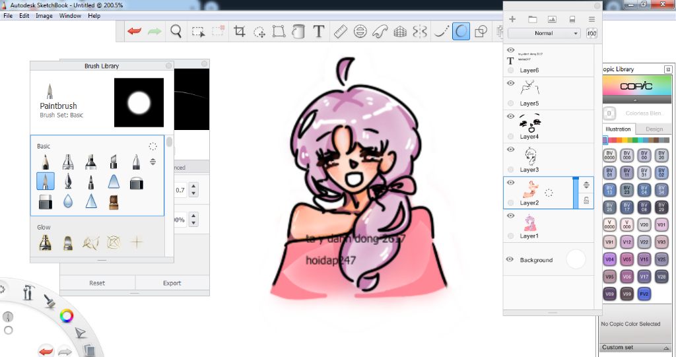Add an image layer
Image resolution: width=676 pixels, height=357 pixels.
click(x=552, y=19)
